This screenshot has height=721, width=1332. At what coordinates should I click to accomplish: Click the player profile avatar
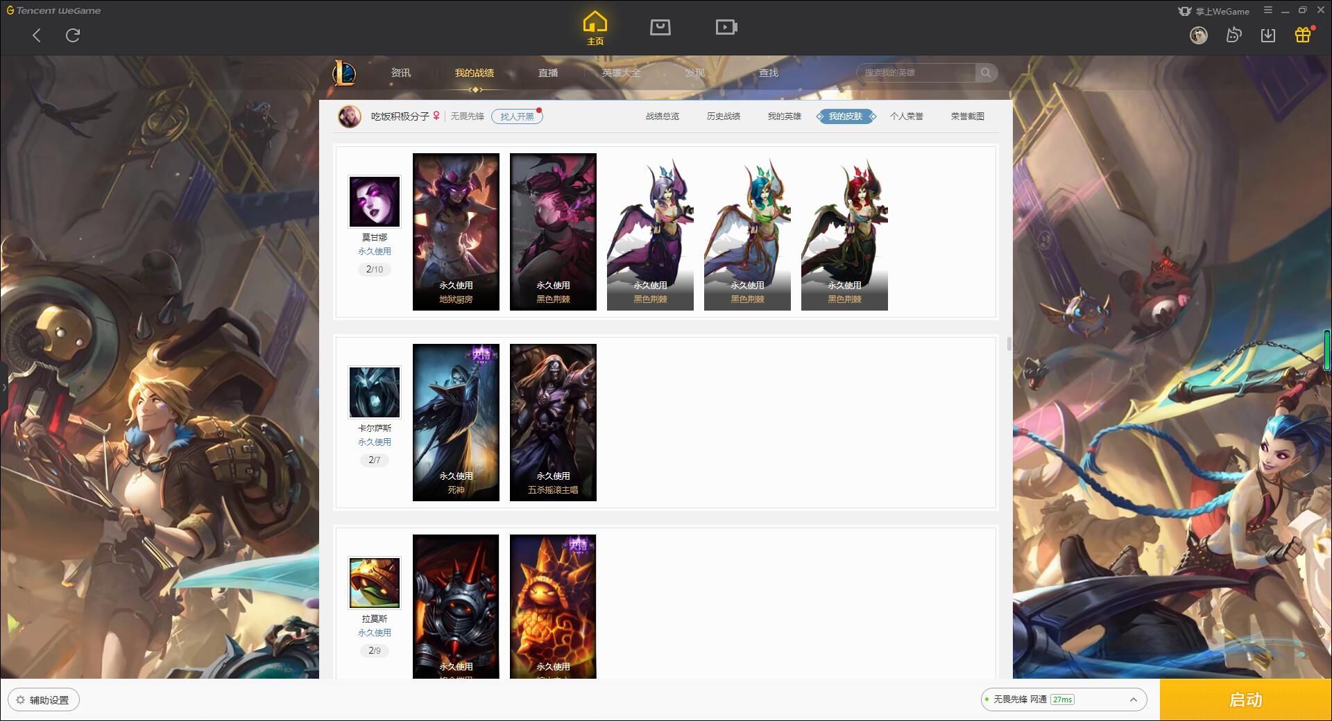coord(350,116)
